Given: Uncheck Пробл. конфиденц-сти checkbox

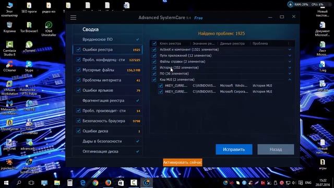Looking at the screenshot, I should (x=78, y=60).
